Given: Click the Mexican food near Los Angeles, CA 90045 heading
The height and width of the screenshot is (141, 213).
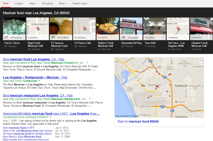Looking at the screenshot, I should click(x=36, y=13).
